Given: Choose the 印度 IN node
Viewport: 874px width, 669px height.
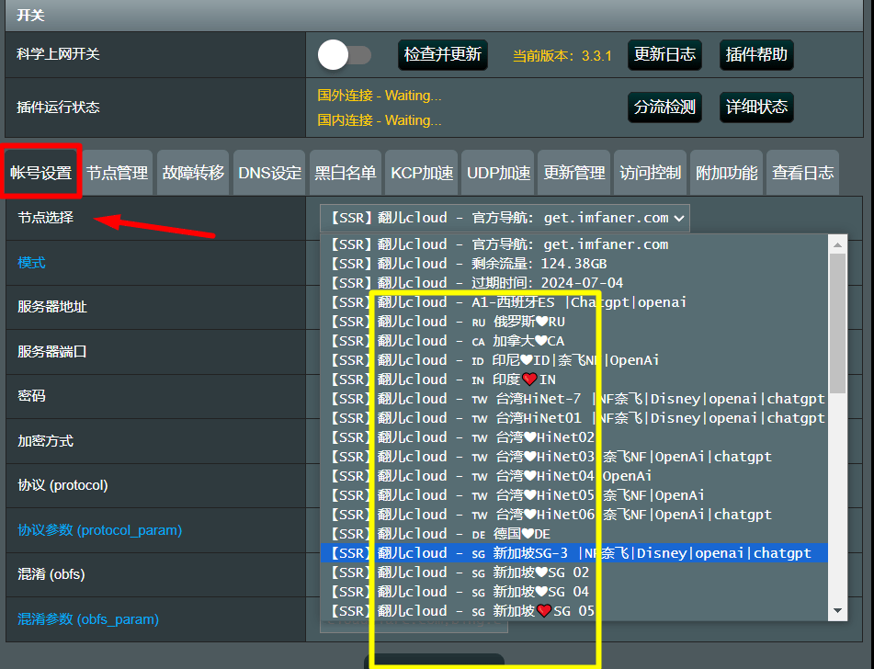Looking at the screenshot, I should (574, 380).
